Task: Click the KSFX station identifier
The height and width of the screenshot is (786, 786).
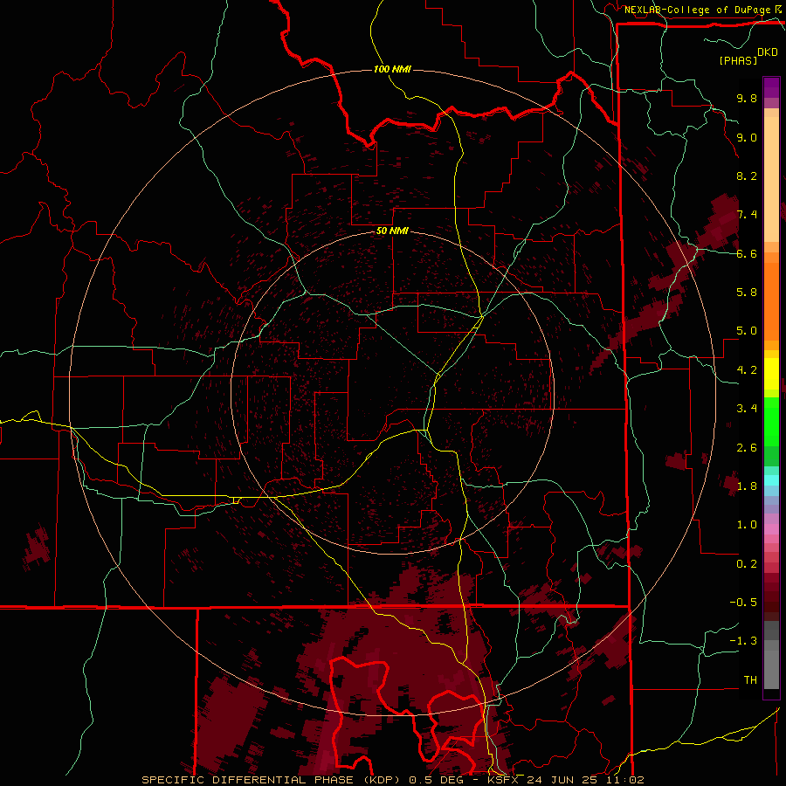Action: (x=506, y=780)
